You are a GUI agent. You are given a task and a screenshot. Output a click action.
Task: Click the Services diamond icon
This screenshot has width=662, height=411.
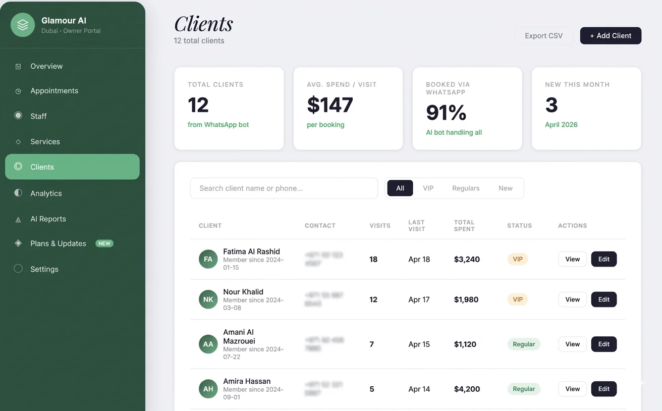pyautogui.click(x=18, y=142)
